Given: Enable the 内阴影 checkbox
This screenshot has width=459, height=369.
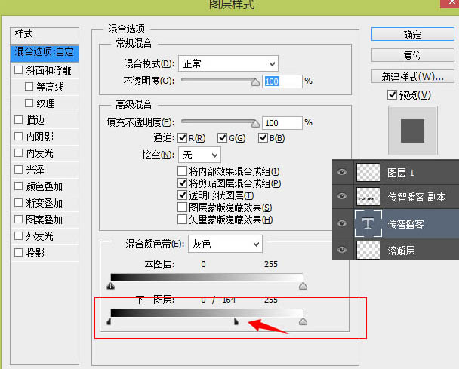Looking at the screenshot, I should pyautogui.click(x=18, y=137).
